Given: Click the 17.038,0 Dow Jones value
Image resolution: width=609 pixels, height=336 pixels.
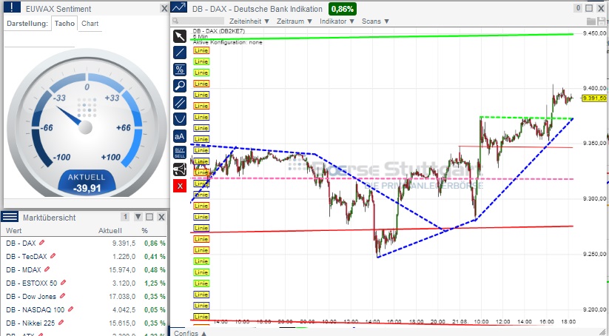Looking at the screenshot, I should (122, 296).
